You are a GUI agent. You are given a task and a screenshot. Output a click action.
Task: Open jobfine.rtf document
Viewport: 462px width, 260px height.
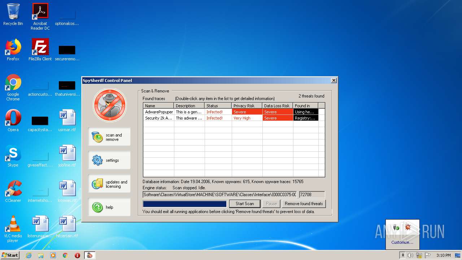[67, 156]
